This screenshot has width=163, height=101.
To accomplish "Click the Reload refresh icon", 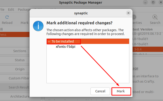I will 7,17.
